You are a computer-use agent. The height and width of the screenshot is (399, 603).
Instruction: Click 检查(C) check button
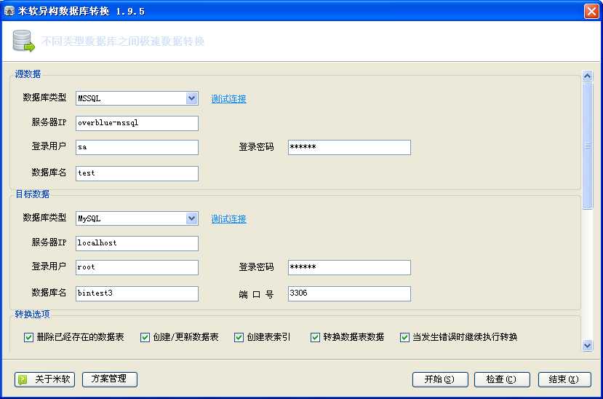pyautogui.click(x=502, y=379)
